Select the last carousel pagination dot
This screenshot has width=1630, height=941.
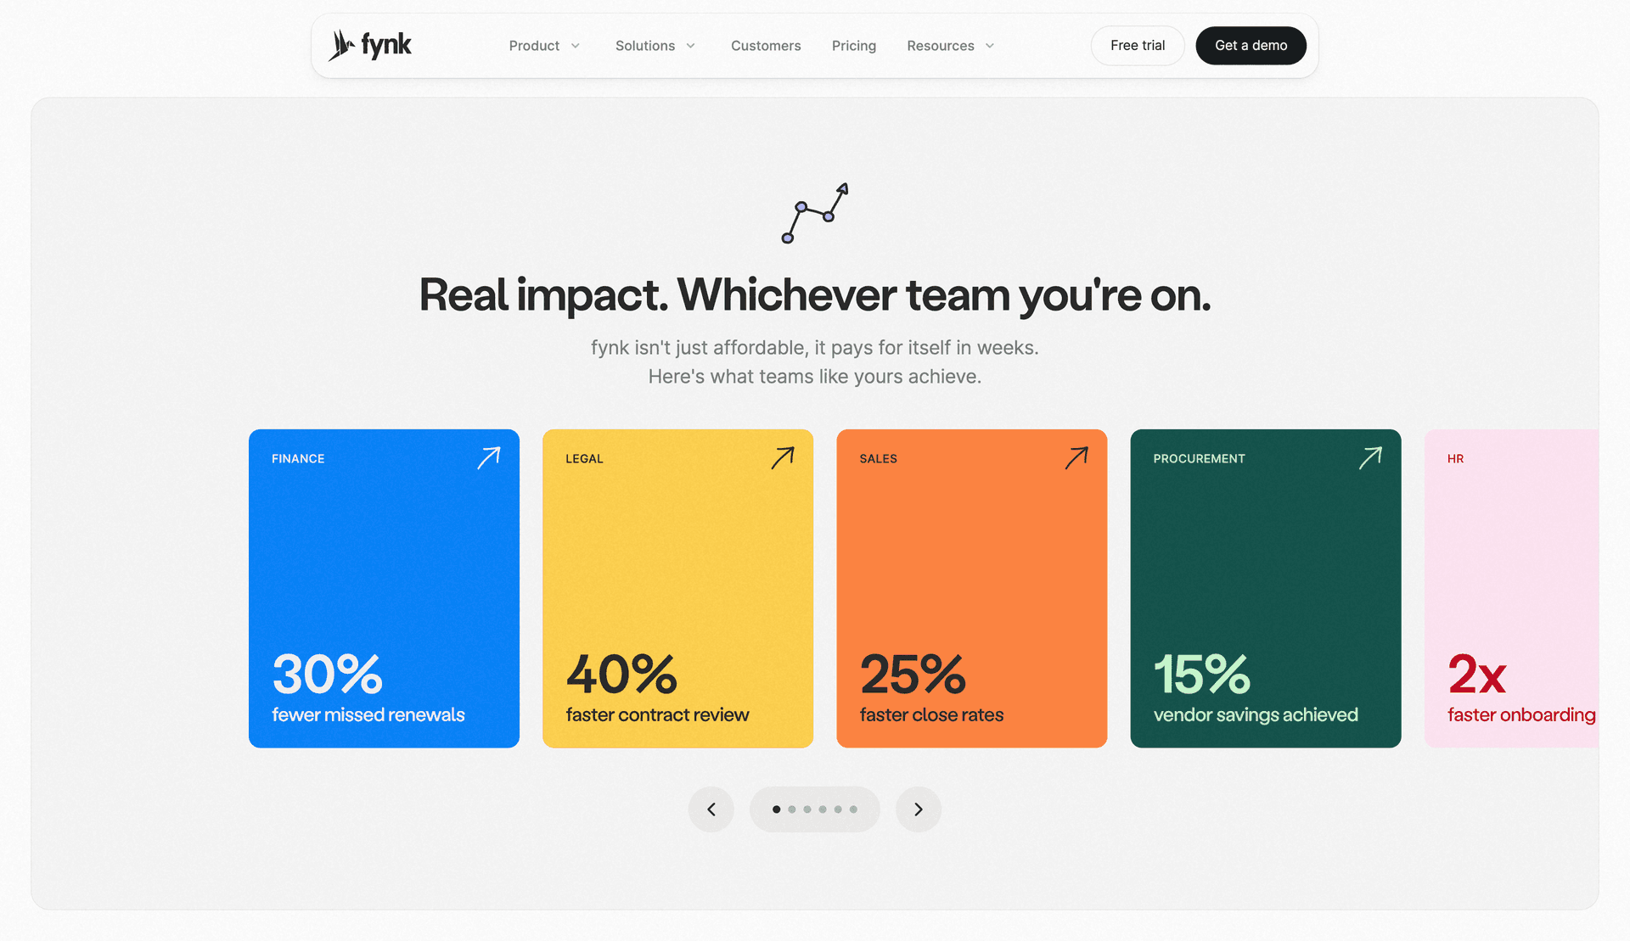(853, 809)
